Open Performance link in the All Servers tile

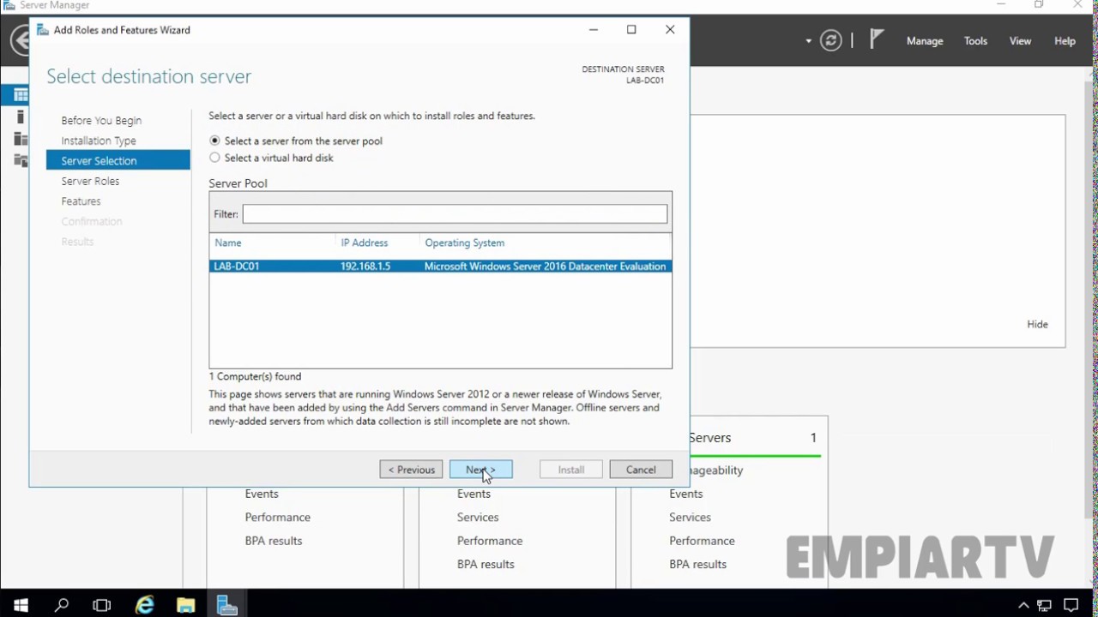click(x=702, y=541)
